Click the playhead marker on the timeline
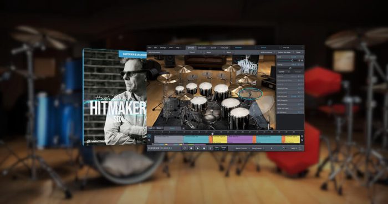This screenshot has width=388, height=204. (212, 134)
